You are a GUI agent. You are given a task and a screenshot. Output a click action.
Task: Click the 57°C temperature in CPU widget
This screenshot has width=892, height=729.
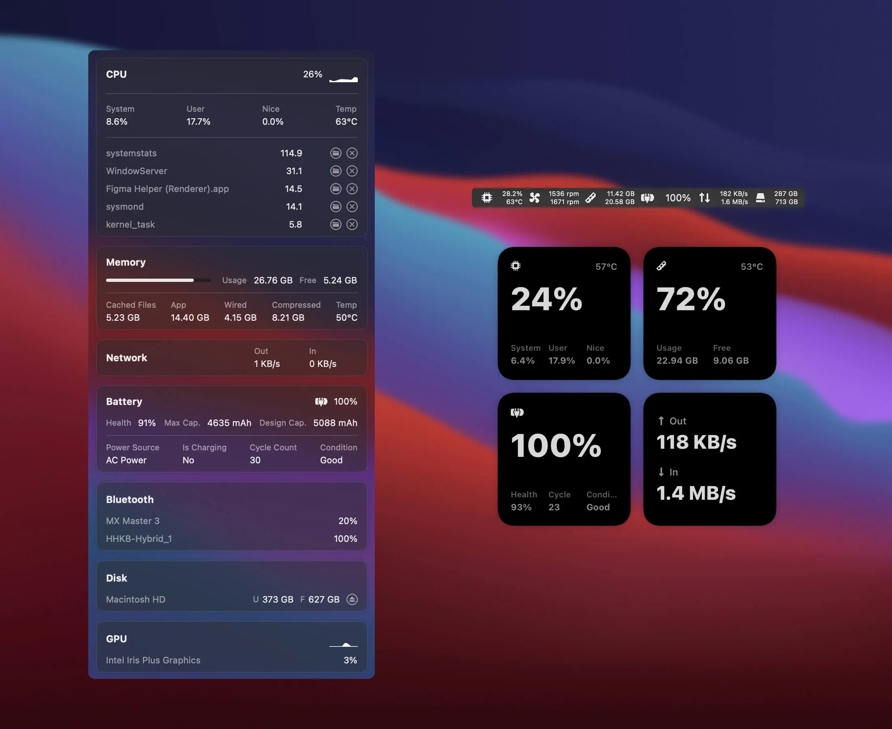pos(606,266)
